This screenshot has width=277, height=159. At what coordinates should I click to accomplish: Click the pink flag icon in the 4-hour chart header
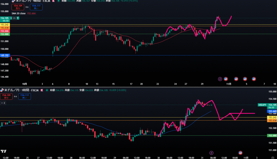[54, 1]
